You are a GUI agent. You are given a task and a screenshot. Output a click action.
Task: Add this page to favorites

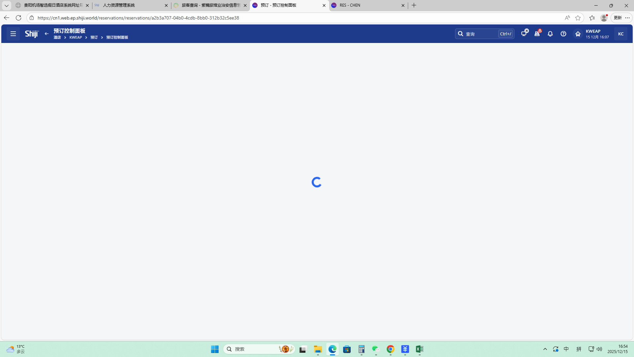pos(578,18)
